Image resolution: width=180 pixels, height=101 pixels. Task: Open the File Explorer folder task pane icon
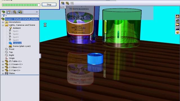[x=177, y=24]
